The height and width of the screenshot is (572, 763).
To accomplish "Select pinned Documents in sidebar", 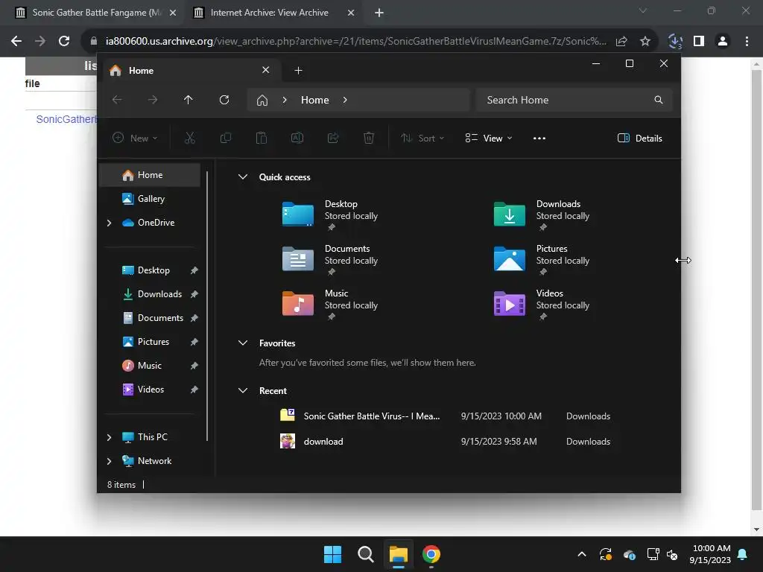I will click(150, 317).
